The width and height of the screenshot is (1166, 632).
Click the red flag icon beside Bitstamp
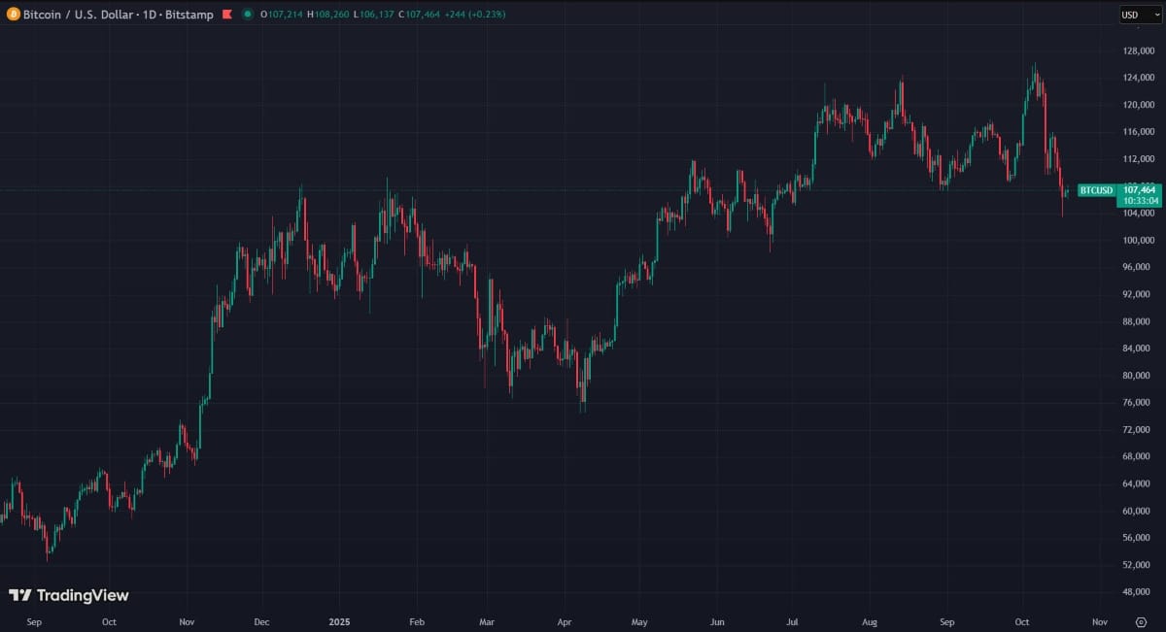point(226,15)
